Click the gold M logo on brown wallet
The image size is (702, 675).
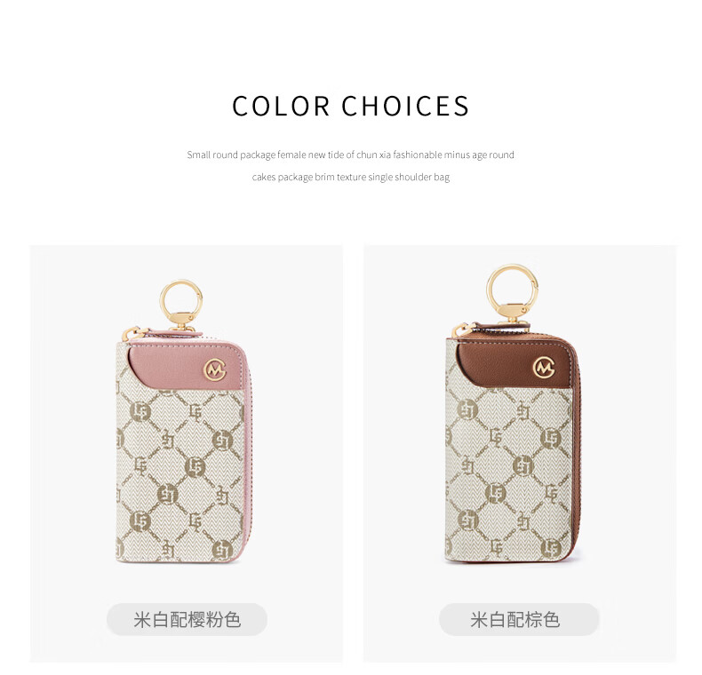[x=544, y=368]
